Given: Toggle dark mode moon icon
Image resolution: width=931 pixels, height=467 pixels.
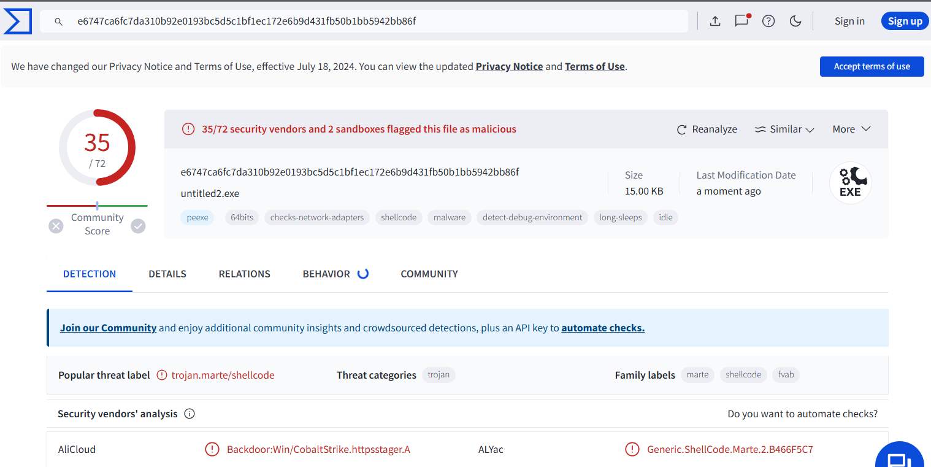Looking at the screenshot, I should (795, 21).
